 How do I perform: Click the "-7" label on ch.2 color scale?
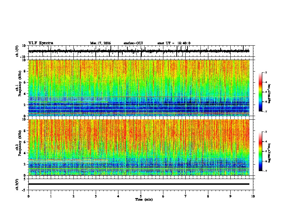coord(265,171)
